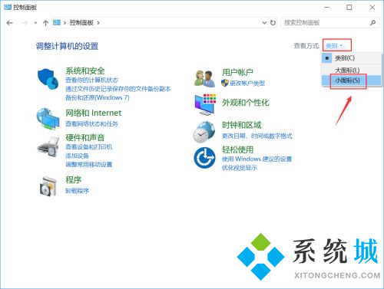The width and height of the screenshot is (384, 289).
Task: Click 控制面板 breadcrumb in address bar
Action: click(81, 23)
